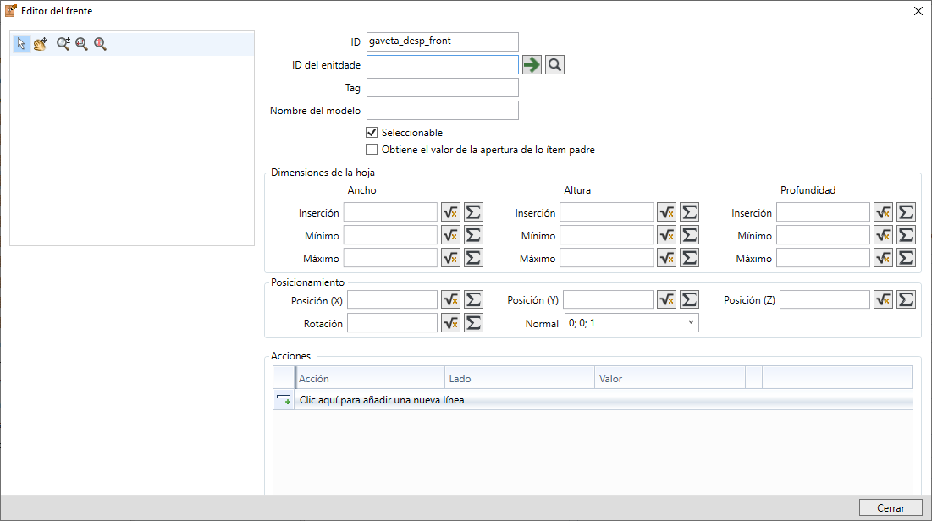Open formula editor for Profundidad Mínimo

coord(883,235)
